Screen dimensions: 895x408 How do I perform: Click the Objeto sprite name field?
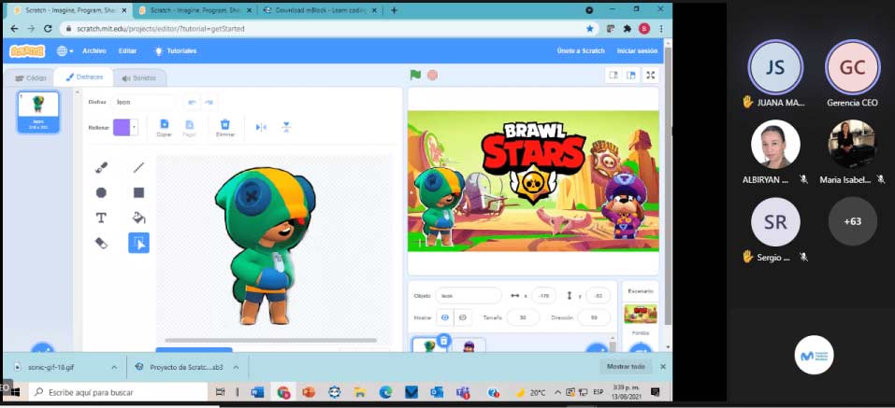468,295
